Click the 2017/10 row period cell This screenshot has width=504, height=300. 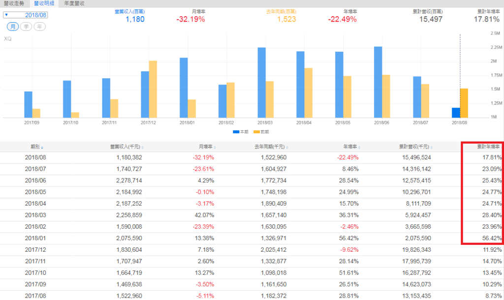tap(35, 273)
